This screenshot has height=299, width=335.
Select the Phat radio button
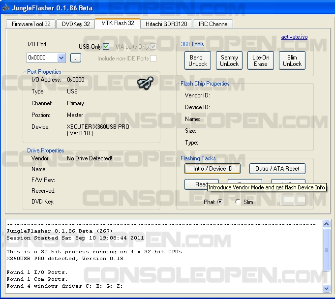point(219,202)
